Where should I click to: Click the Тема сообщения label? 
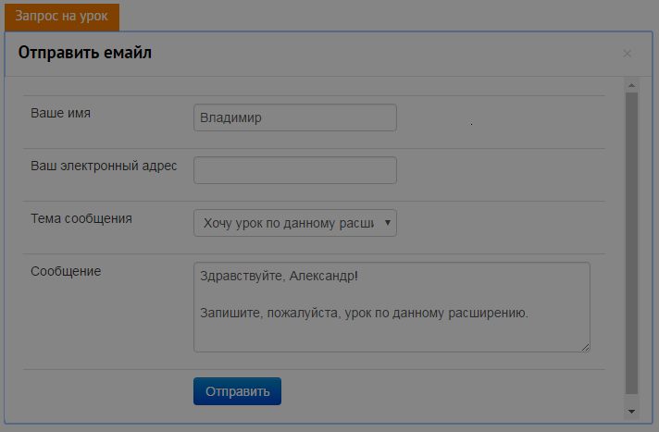point(81,218)
